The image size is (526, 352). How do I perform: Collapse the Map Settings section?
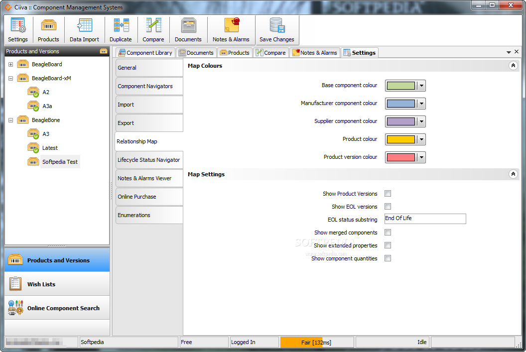(513, 174)
